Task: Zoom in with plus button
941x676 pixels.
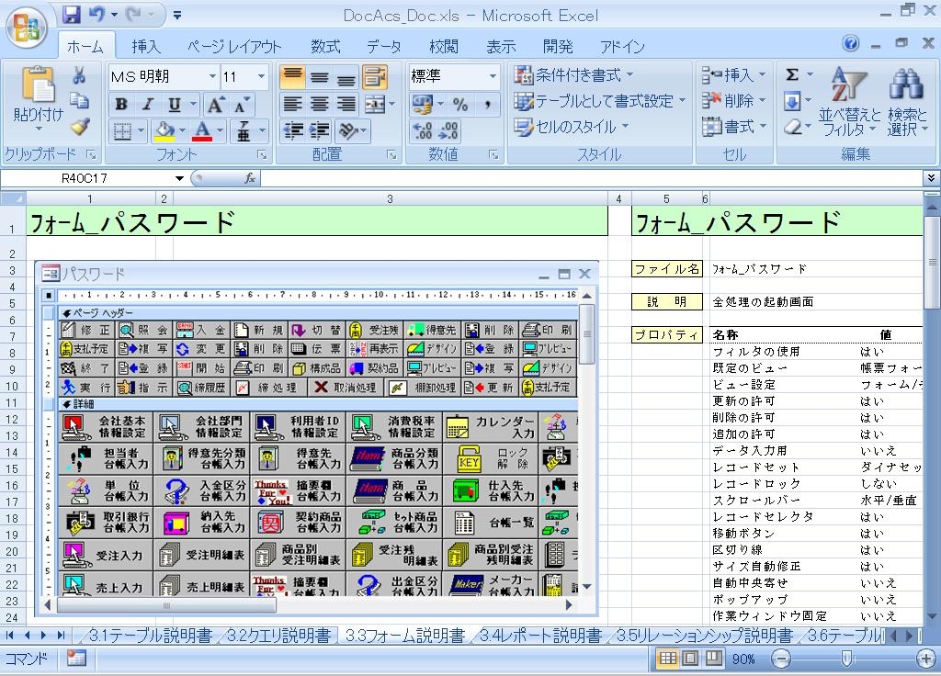Action: pyautogui.click(x=924, y=659)
